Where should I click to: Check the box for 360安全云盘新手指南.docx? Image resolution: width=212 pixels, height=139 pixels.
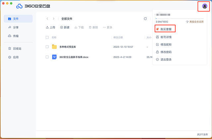tap(47, 57)
